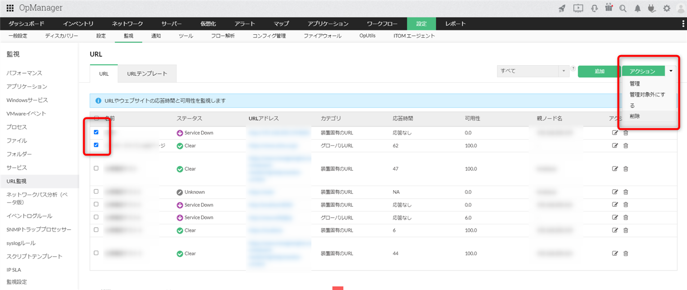Open SNMPトラッププロセッサー in sidebar
This screenshot has width=687, height=290.
click(39, 230)
